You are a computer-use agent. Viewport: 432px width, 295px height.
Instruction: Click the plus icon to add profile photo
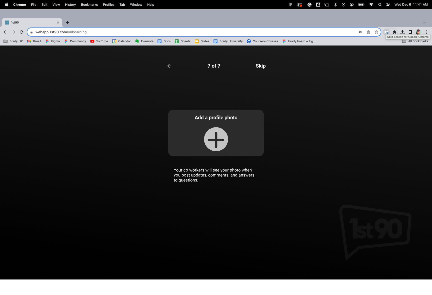point(216,139)
